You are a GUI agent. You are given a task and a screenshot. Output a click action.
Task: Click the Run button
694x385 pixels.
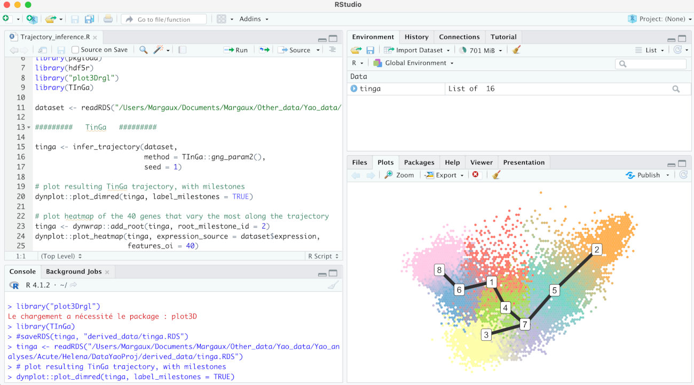[x=236, y=50]
